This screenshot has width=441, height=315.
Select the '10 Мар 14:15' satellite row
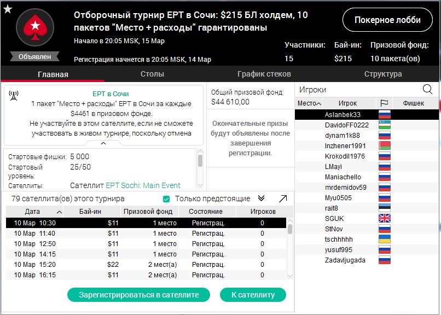(x=146, y=254)
